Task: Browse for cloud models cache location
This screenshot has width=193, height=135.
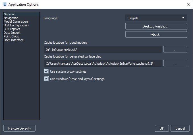Action: click(175, 49)
